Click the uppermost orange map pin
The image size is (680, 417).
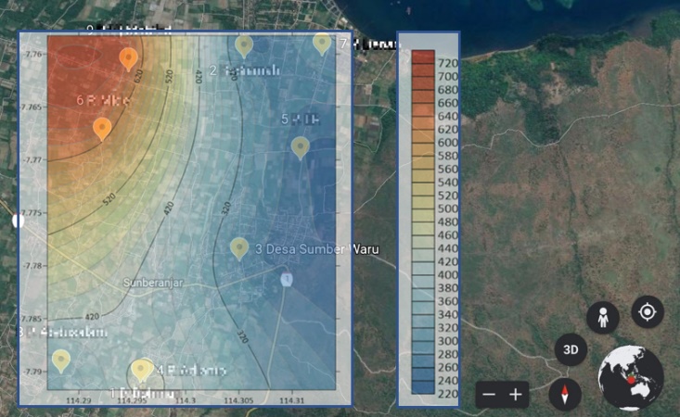[129, 59]
